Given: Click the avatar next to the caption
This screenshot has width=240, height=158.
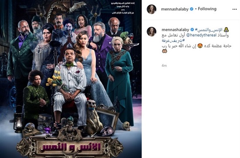Looking at the screenshot, I should 151,32.
